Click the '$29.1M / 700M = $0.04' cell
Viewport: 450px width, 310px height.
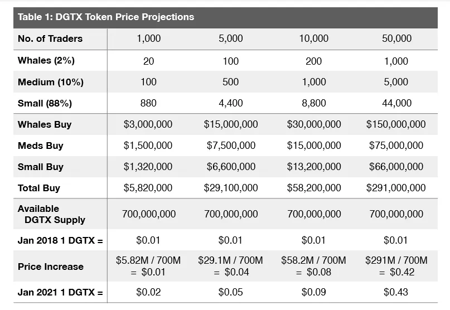click(x=230, y=266)
